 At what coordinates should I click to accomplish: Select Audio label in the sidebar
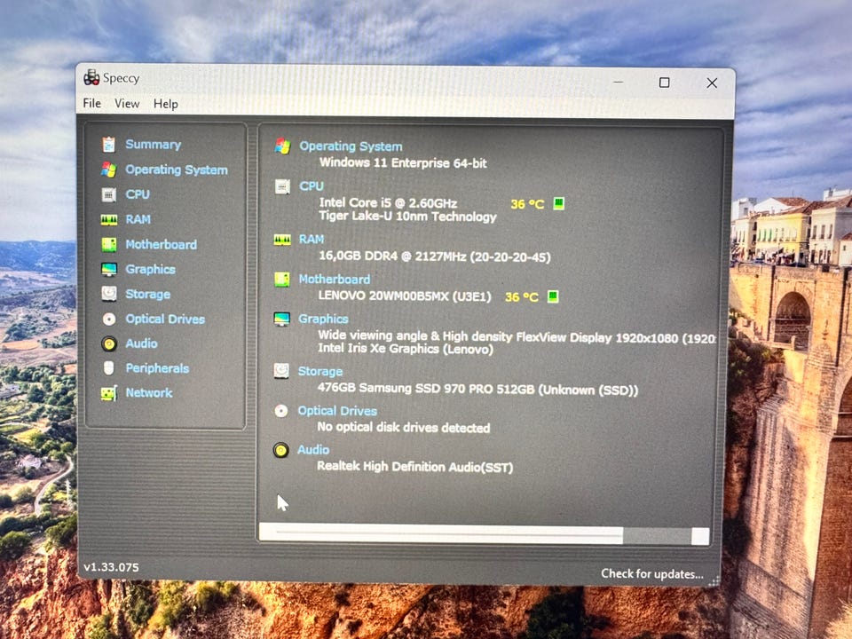click(x=141, y=343)
